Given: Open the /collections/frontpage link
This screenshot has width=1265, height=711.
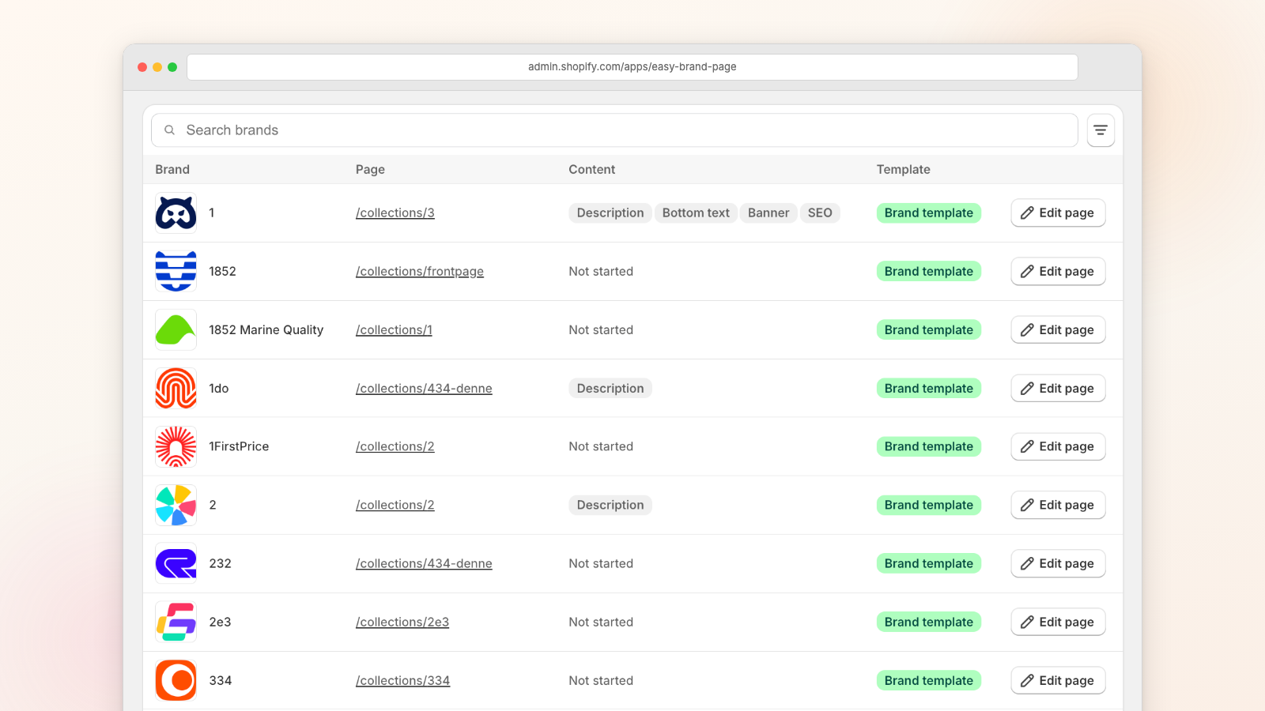Looking at the screenshot, I should pos(420,272).
